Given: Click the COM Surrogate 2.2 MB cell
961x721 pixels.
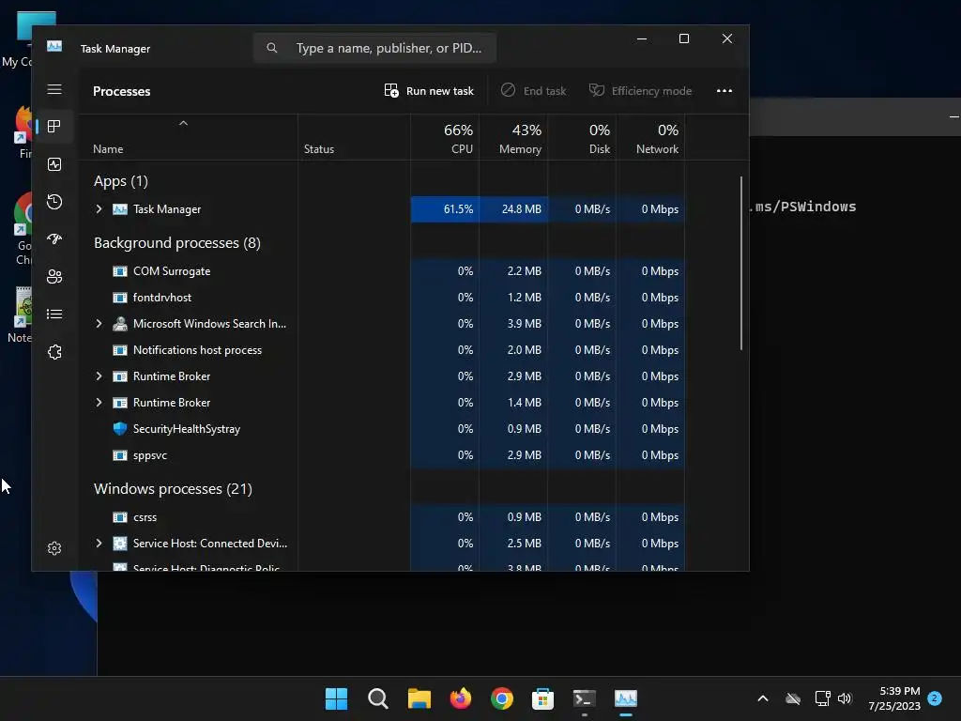Looking at the screenshot, I should tap(513, 271).
